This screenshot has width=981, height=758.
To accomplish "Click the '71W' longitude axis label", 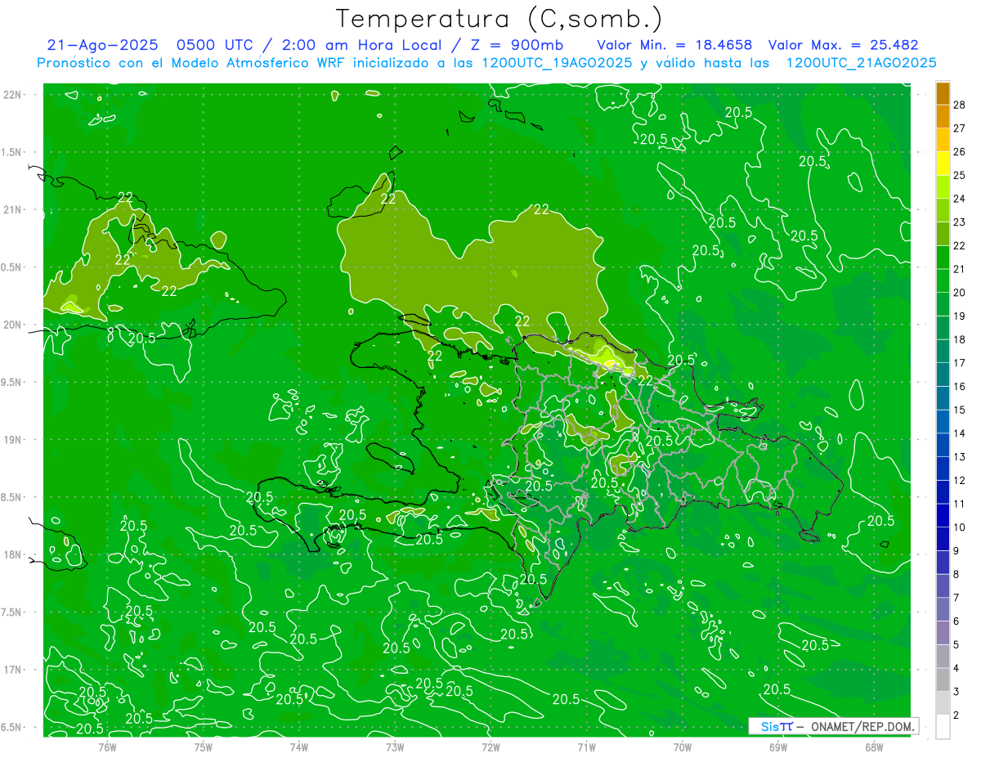I will pos(586,747).
